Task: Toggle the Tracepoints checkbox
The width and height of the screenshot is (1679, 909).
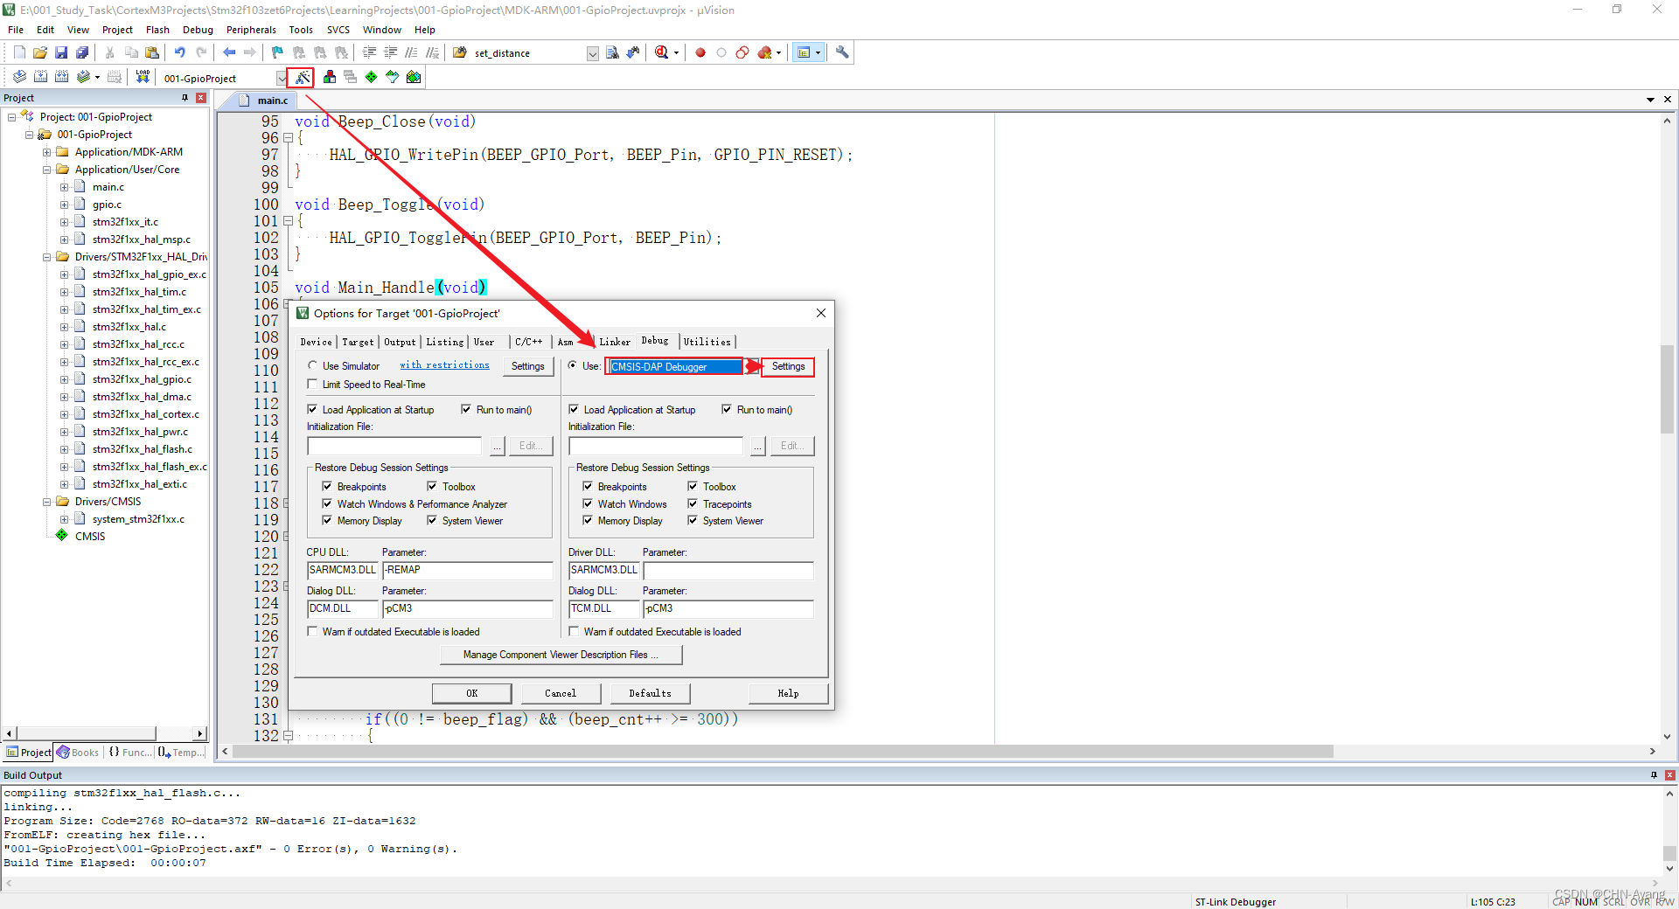Action: coord(693,503)
